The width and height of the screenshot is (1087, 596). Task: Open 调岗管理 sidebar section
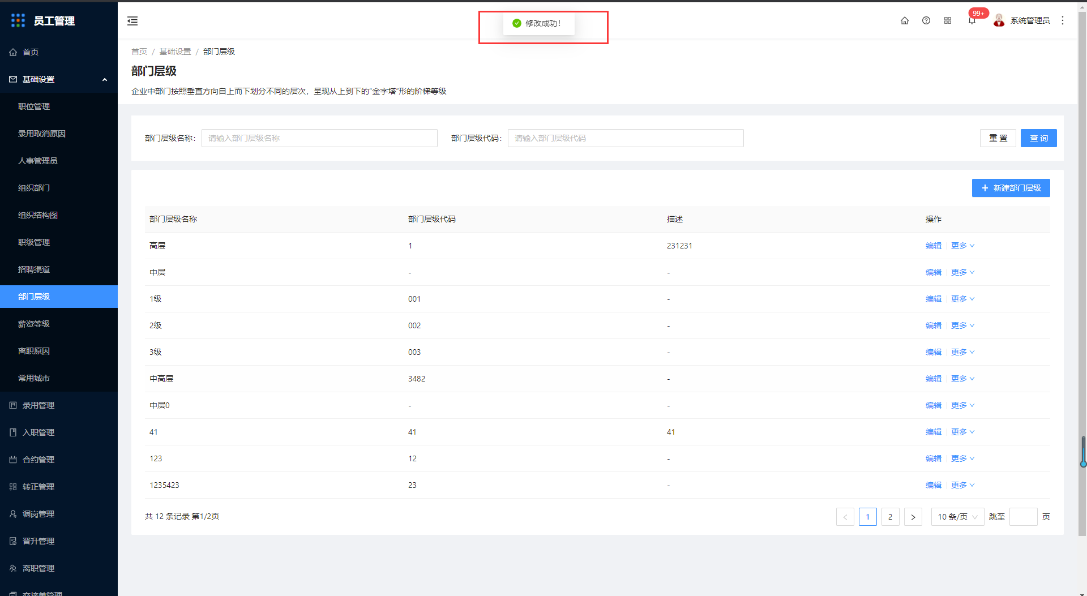coord(59,514)
